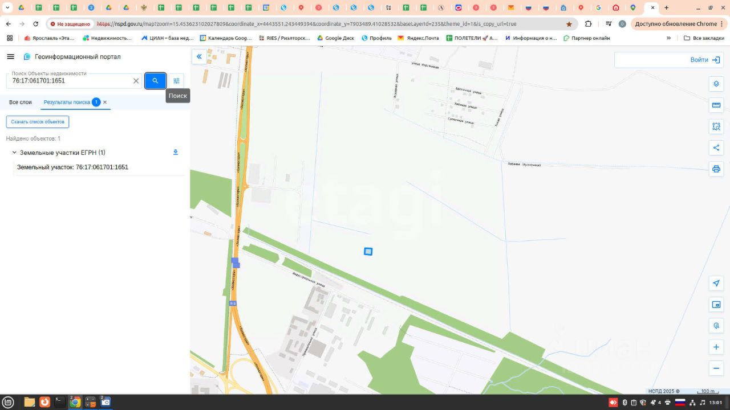Collapse the left panel with double-arrow icon

coord(199,56)
